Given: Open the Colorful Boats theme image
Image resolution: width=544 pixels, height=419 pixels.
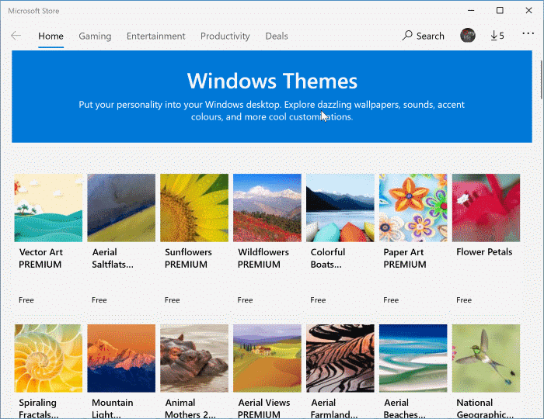Looking at the screenshot, I should [340, 208].
